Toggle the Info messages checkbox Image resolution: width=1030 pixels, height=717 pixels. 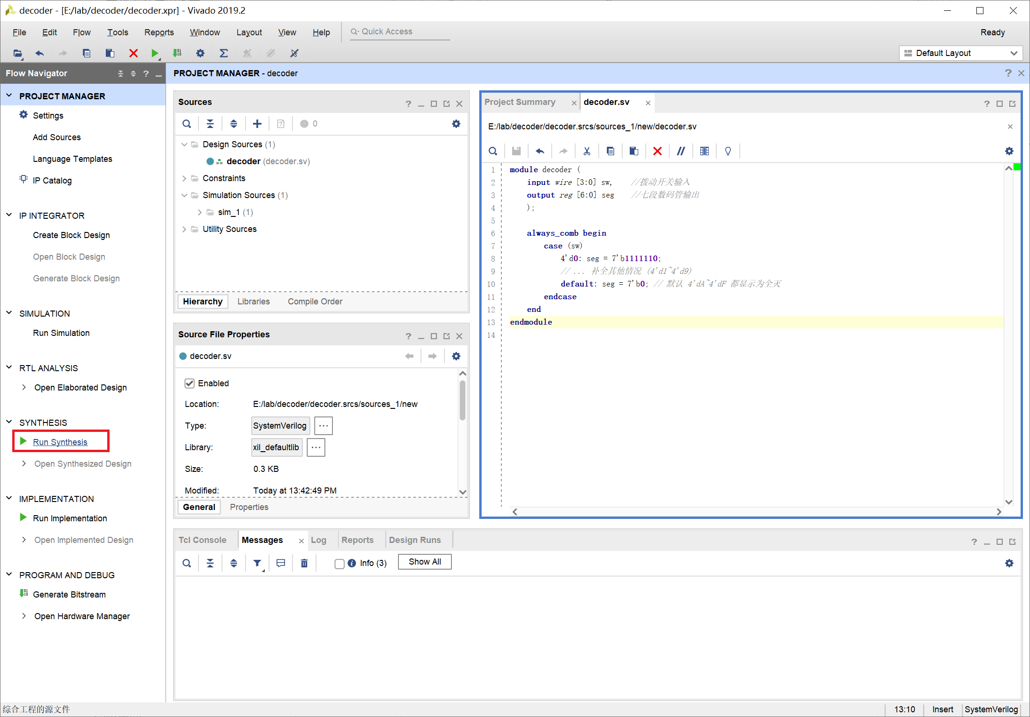(339, 564)
